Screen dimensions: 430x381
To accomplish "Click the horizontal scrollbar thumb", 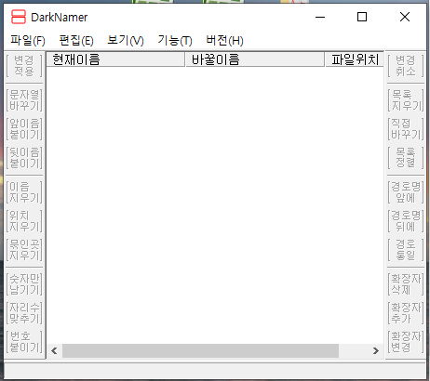I will tap(200, 350).
